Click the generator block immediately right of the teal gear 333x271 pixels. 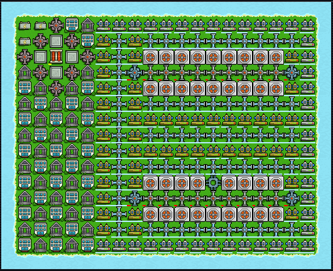click(229, 182)
